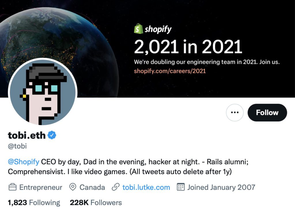Click the tobi.eth display name

click(x=27, y=135)
